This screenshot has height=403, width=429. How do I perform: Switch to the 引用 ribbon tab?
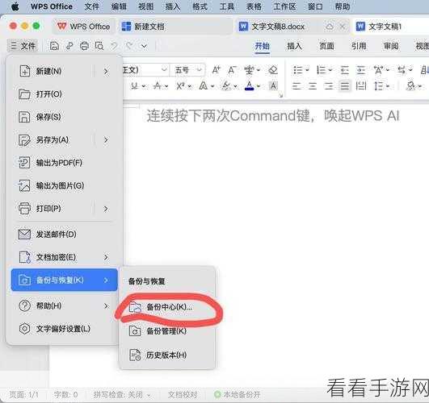(x=359, y=46)
